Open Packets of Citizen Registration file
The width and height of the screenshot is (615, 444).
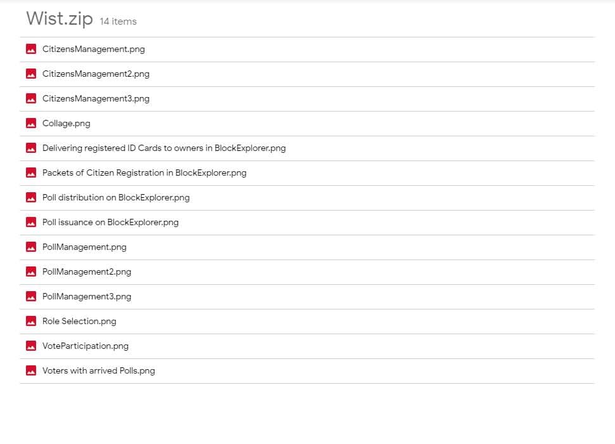pyautogui.click(x=144, y=173)
